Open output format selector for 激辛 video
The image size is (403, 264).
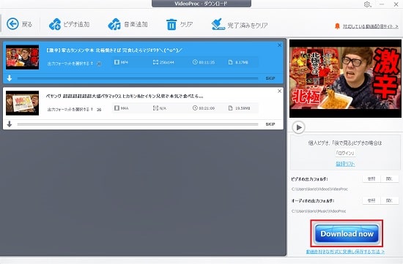coord(70,63)
